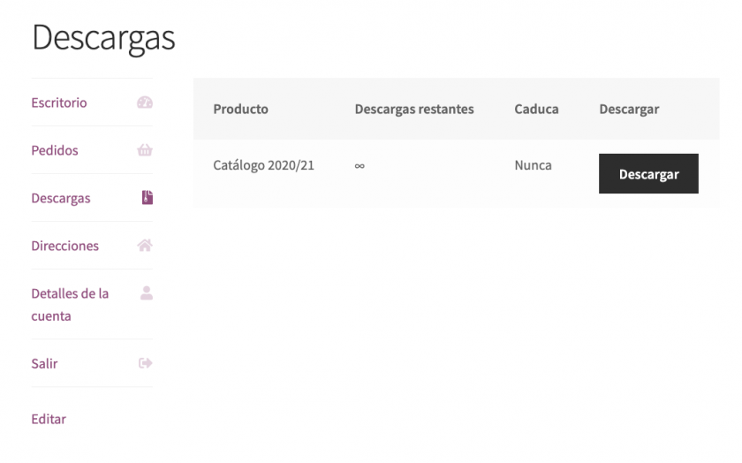Click the infinity symbol in remaining downloads
742x463 pixels.
[x=360, y=166]
